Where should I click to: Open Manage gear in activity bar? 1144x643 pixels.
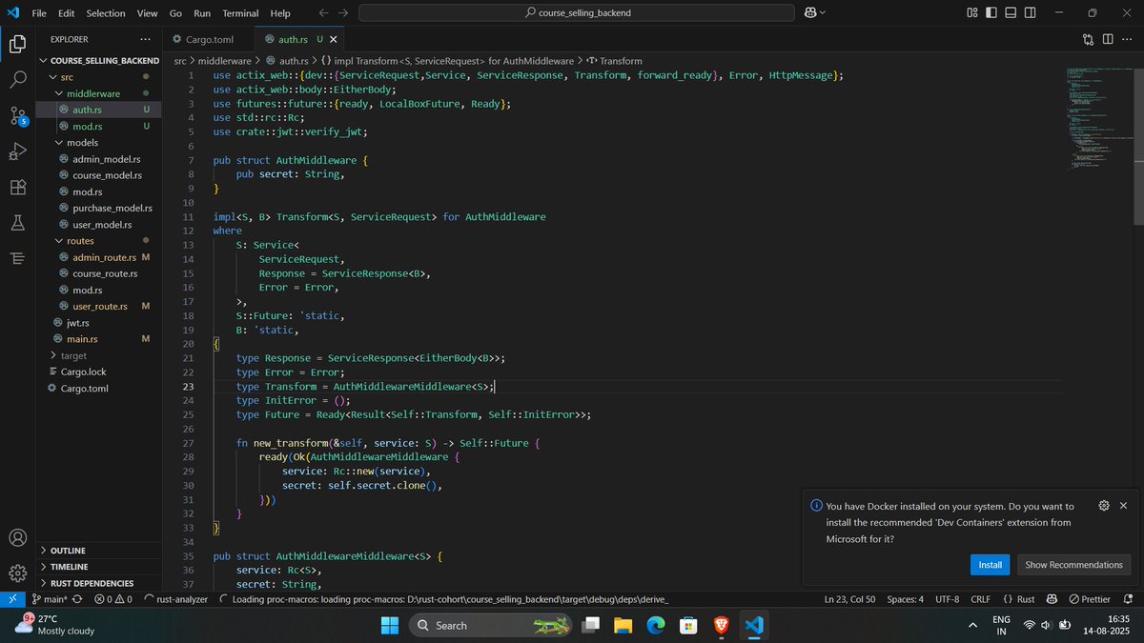tap(17, 573)
